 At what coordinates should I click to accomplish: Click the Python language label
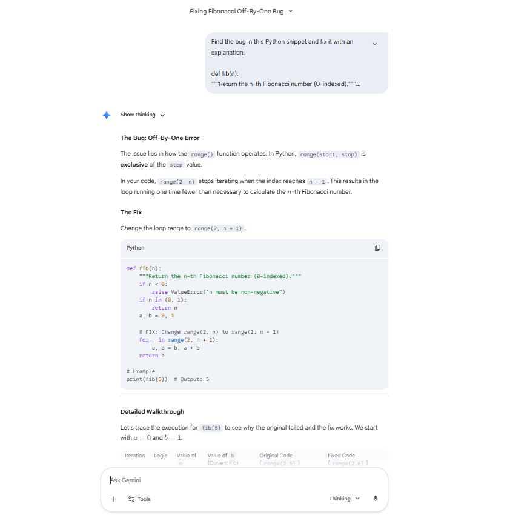[x=135, y=248]
